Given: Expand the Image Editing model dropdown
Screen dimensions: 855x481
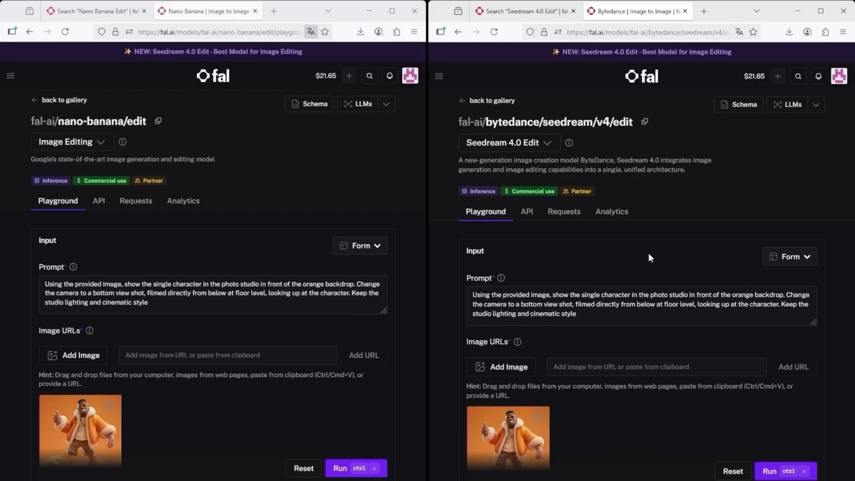Looking at the screenshot, I should 72,142.
